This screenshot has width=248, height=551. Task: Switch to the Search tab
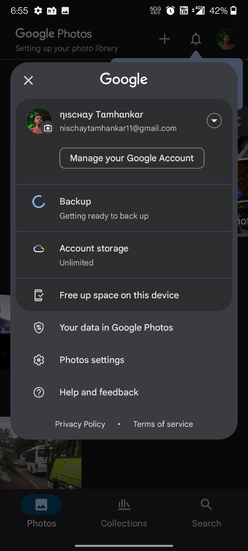pos(207,514)
